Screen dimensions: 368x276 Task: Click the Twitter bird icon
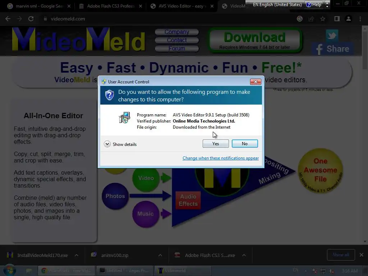pyautogui.click(x=332, y=36)
